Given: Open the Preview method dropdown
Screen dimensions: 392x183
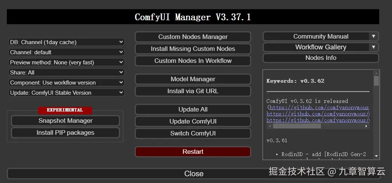Looking at the screenshot, I should pos(67,62).
